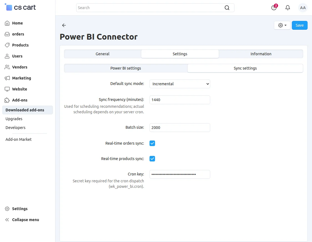The height and width of the screenshot is (242, 312).
Task: Click the Products tag icon
Action: [x=7, y=45]
